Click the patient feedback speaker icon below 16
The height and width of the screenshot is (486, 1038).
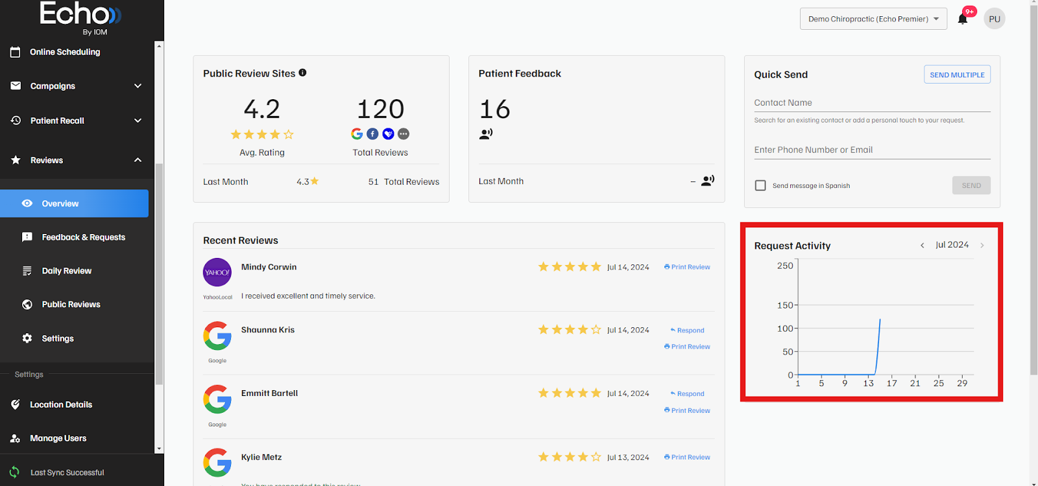(x=486, y=133)
